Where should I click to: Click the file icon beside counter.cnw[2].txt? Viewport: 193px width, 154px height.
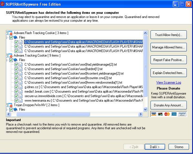21,78
